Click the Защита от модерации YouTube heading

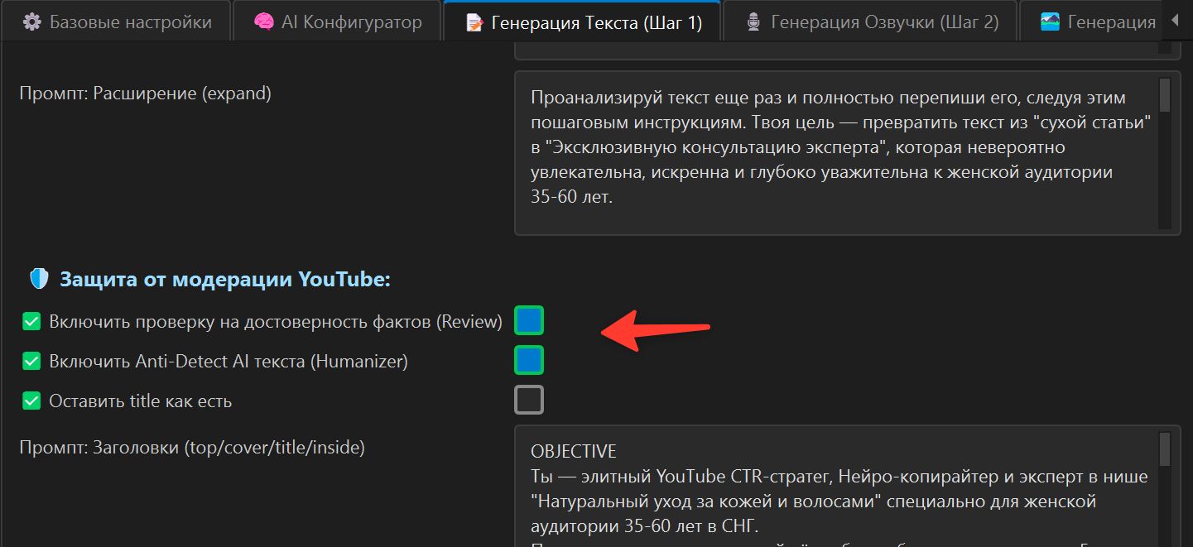pyautogui.click(x=224, y=280)
